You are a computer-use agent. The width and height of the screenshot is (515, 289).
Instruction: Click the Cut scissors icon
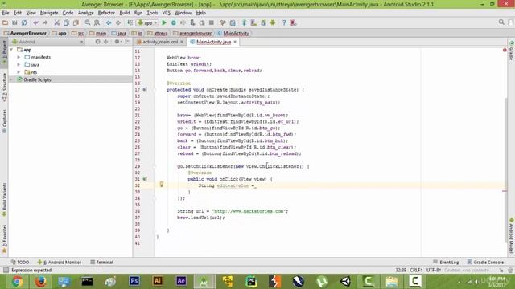(57, 22)
